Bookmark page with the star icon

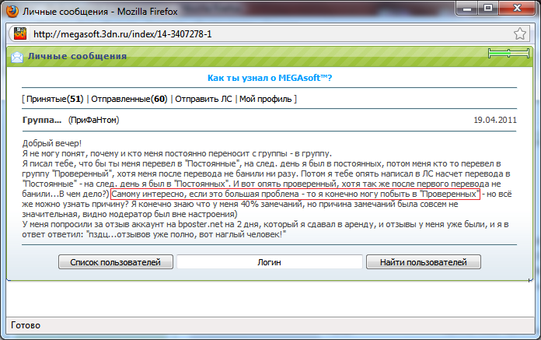point(519,33)
